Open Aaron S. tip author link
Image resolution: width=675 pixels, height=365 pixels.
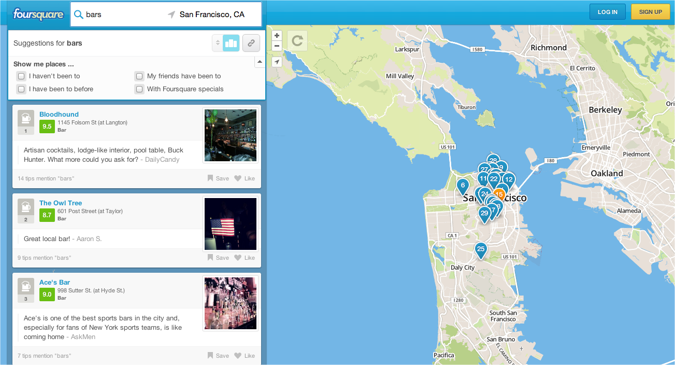pos(89,238)
